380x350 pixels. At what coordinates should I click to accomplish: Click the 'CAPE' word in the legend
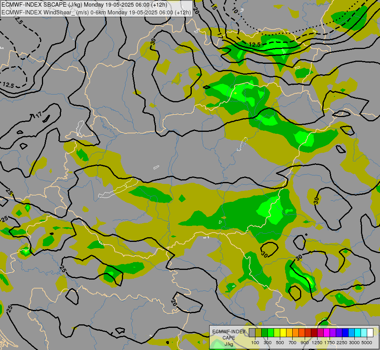pyautogui.click(x=229, y=338)
